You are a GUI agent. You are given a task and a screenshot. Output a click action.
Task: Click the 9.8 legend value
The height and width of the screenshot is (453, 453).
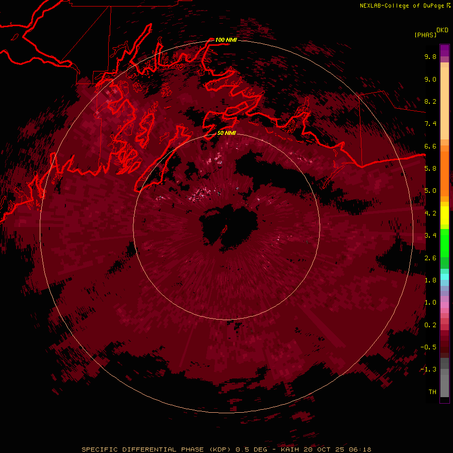pos(430,56)
